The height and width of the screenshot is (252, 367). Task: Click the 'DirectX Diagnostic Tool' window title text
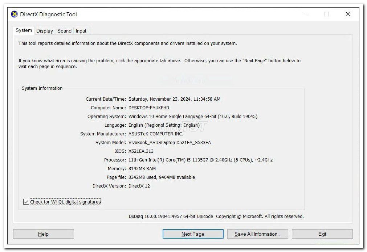[x=48, y=14]
